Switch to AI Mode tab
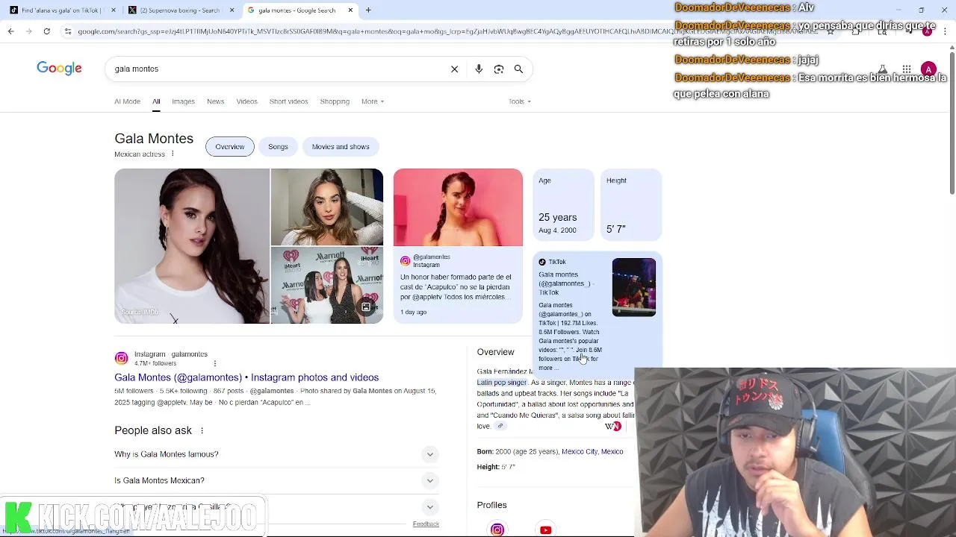Image resolution: width=956 pixels, height=537 pixels. click(x=127, y=101)
